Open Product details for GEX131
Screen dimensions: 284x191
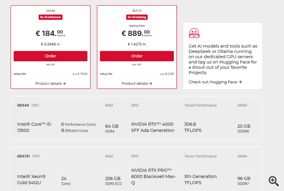(137, 83)
